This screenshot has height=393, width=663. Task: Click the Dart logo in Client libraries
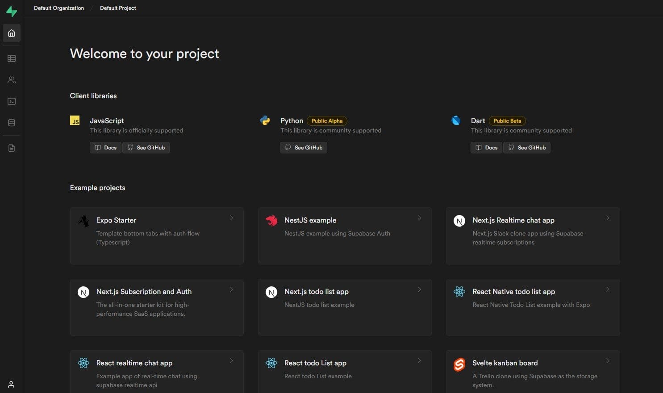[x=456, y=120]
